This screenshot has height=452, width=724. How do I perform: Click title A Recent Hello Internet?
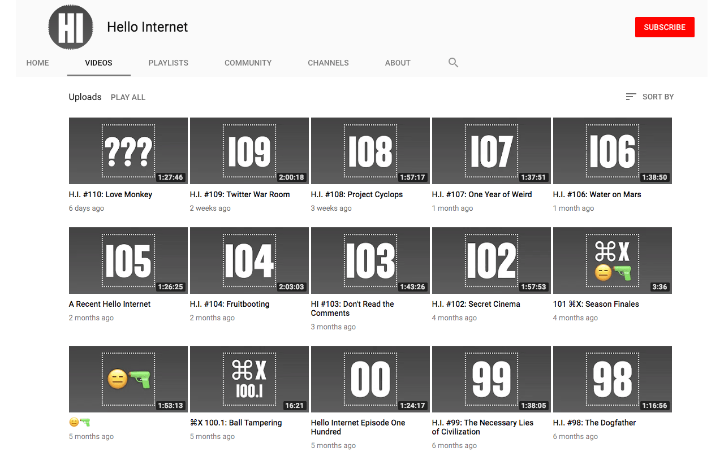click(110, 304)
